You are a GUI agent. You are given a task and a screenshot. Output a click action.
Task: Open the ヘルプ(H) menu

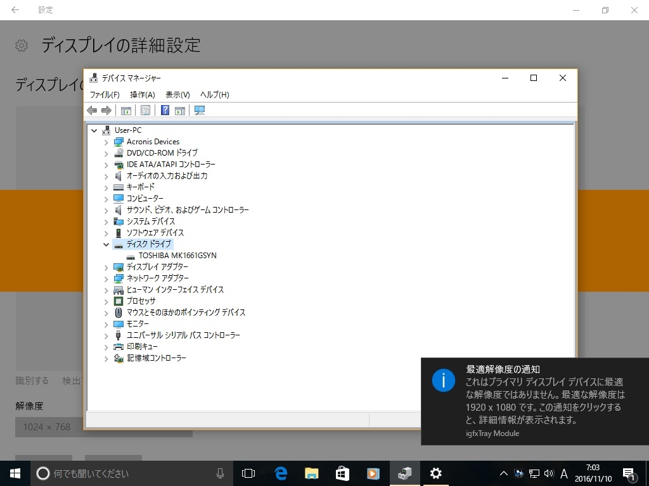click(x=214, y=95)
